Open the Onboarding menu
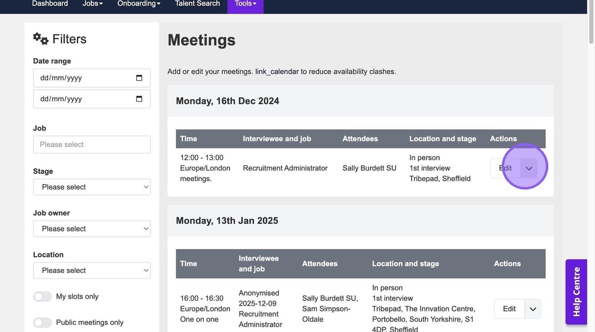595x332 pixels. pos(139,4)
